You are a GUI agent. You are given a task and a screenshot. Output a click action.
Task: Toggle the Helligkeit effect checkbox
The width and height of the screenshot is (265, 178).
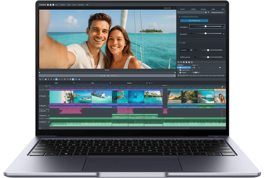coord(180,72)
